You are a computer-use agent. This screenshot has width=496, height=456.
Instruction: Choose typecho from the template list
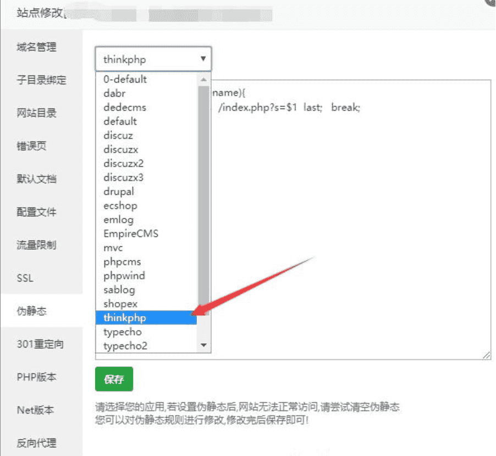click(x=122, y=332)
